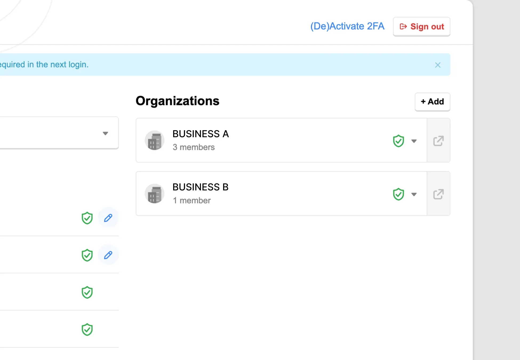Select the BUSINESS B organization name
This screenshot has height=360, width=520.
[x=201, y=187]
